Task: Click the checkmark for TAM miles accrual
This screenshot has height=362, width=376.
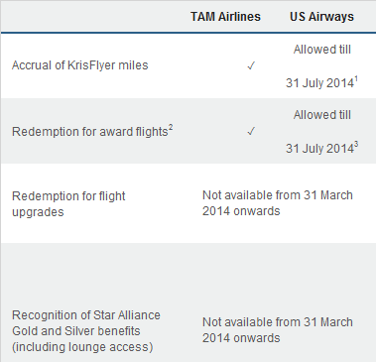Action: click(251, 65)
